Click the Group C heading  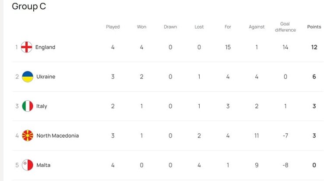tap(29, 7)
